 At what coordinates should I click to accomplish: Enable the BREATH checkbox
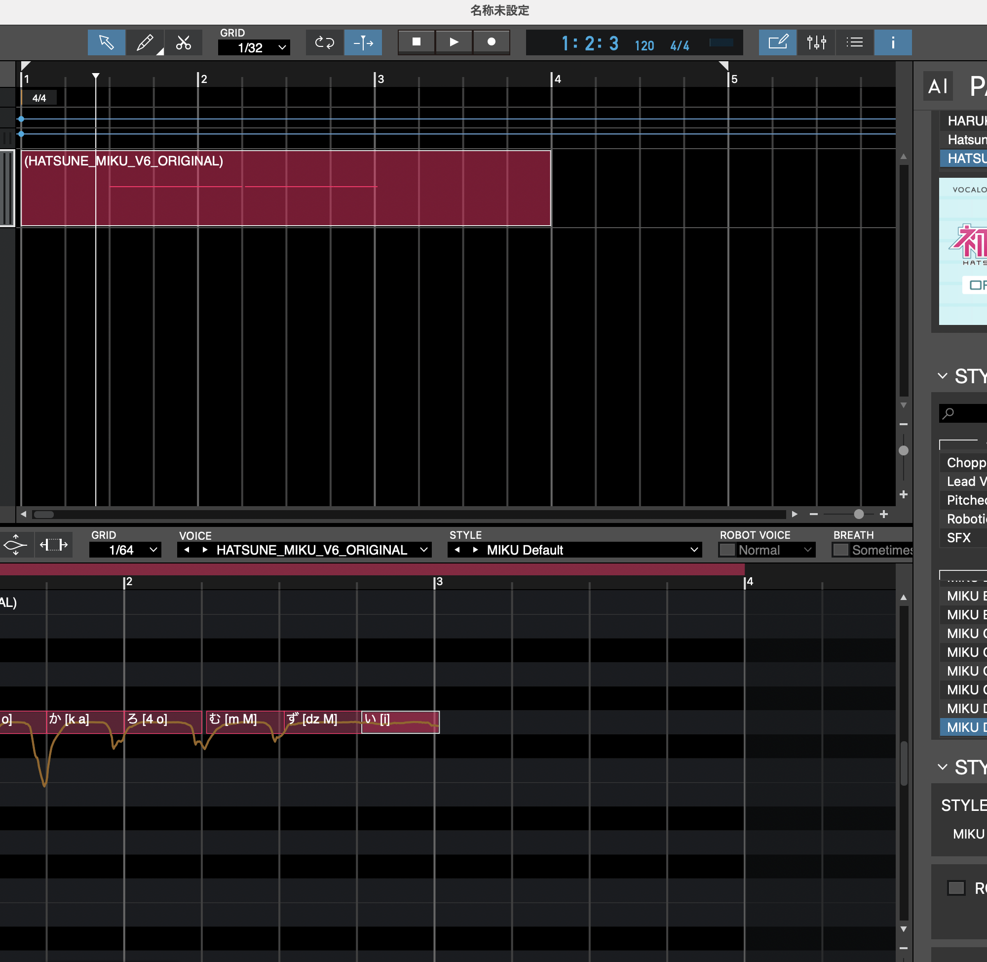(x=840, y=550)
